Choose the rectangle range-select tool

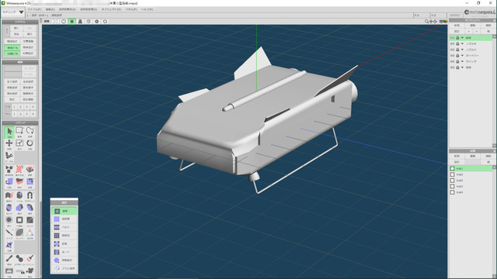[19, 132]
